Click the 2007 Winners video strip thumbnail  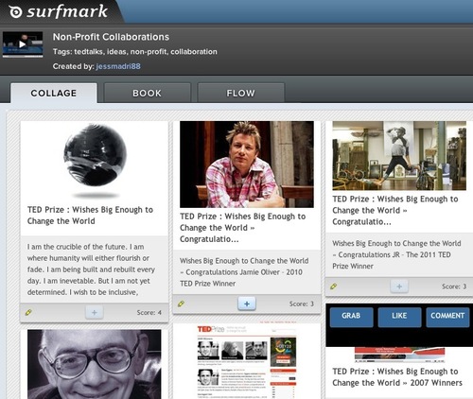[x=399, y=355]
